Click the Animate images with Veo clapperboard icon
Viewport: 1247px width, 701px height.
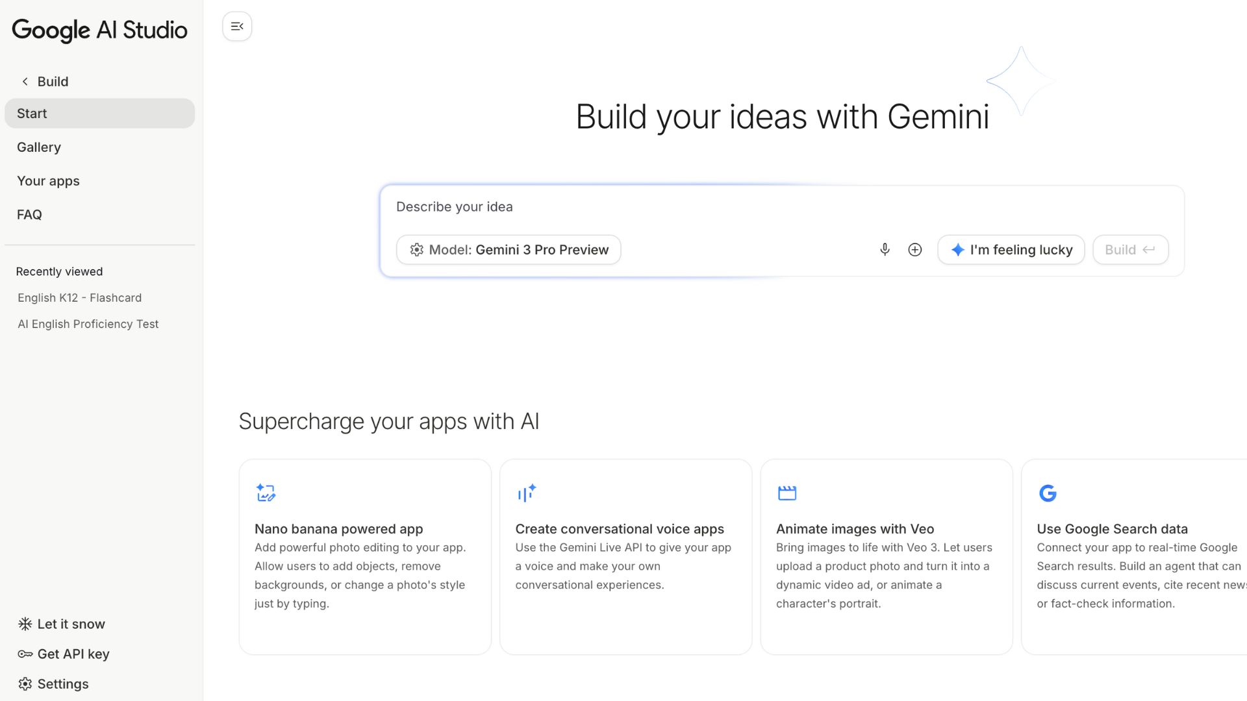coord(787,492)
